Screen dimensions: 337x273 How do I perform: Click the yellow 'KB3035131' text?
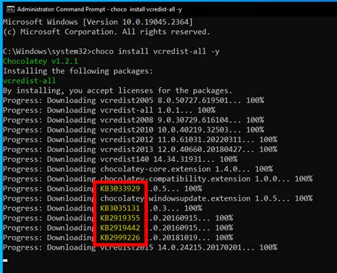tap(120, 208)
